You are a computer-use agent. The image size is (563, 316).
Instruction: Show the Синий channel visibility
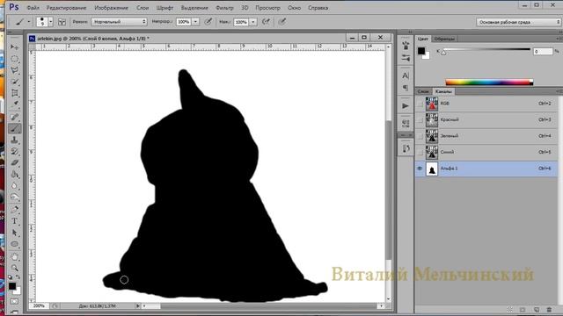pyautogui.click(x=420, y=152)
